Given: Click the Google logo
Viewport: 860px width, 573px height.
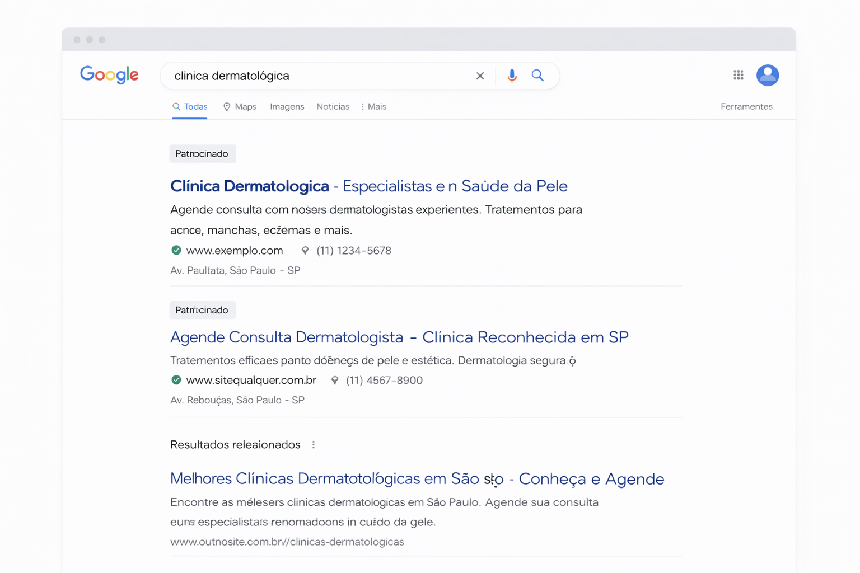Looking at the screenshot, I should pyautogui.click(x=109, y=75).
